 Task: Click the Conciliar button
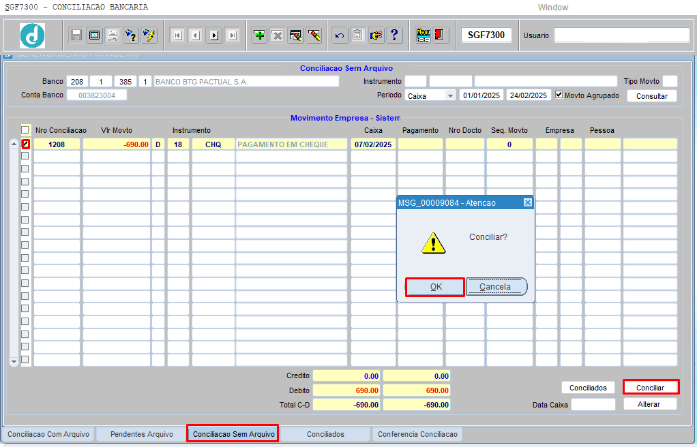651,388
